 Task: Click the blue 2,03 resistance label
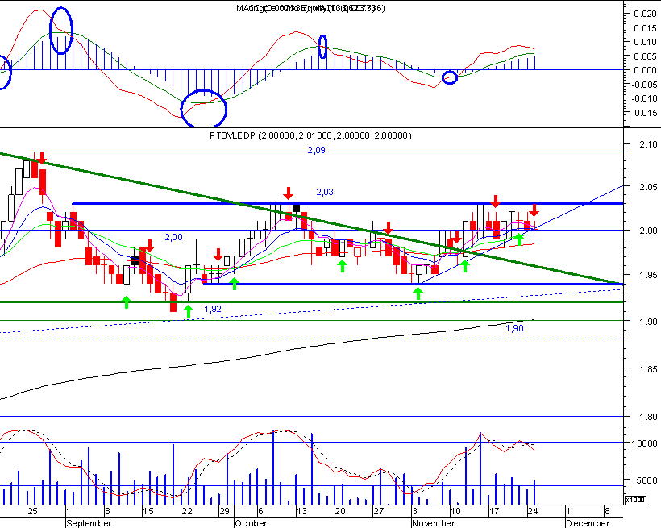pyautogui.click(x=325, y=192)
